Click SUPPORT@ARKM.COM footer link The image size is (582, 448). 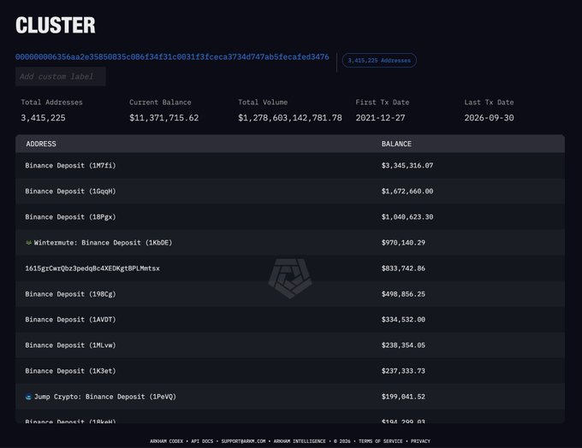[243, 441]
